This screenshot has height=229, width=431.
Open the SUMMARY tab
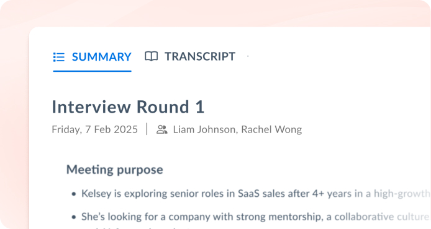pyautogui.click(x=92, y=57)
